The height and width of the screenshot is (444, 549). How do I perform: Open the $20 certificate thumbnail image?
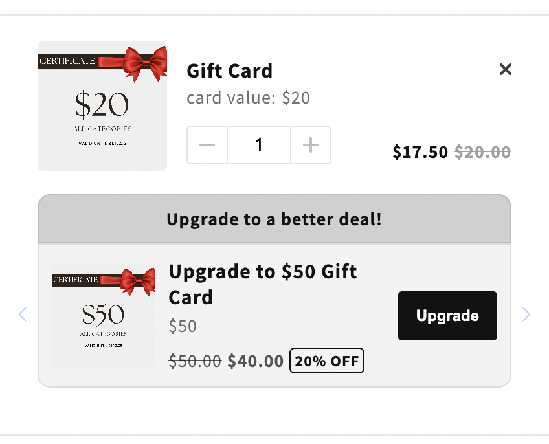[x=102, y=106]
